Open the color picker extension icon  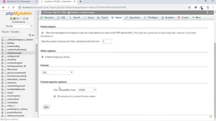click(x=201, y=7)
